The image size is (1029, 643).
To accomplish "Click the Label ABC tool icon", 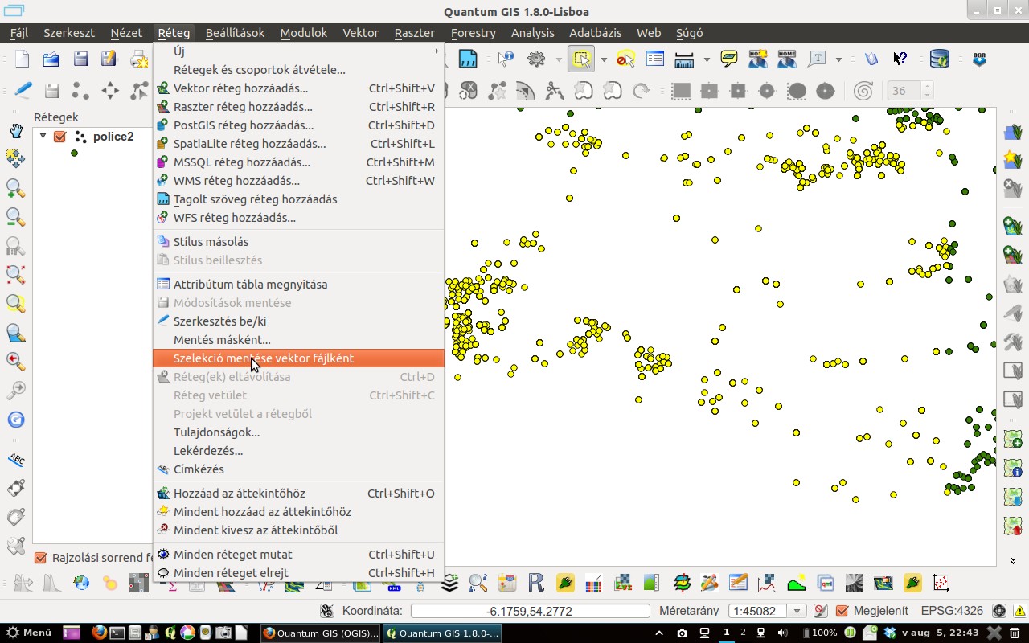I will [15, 460].
